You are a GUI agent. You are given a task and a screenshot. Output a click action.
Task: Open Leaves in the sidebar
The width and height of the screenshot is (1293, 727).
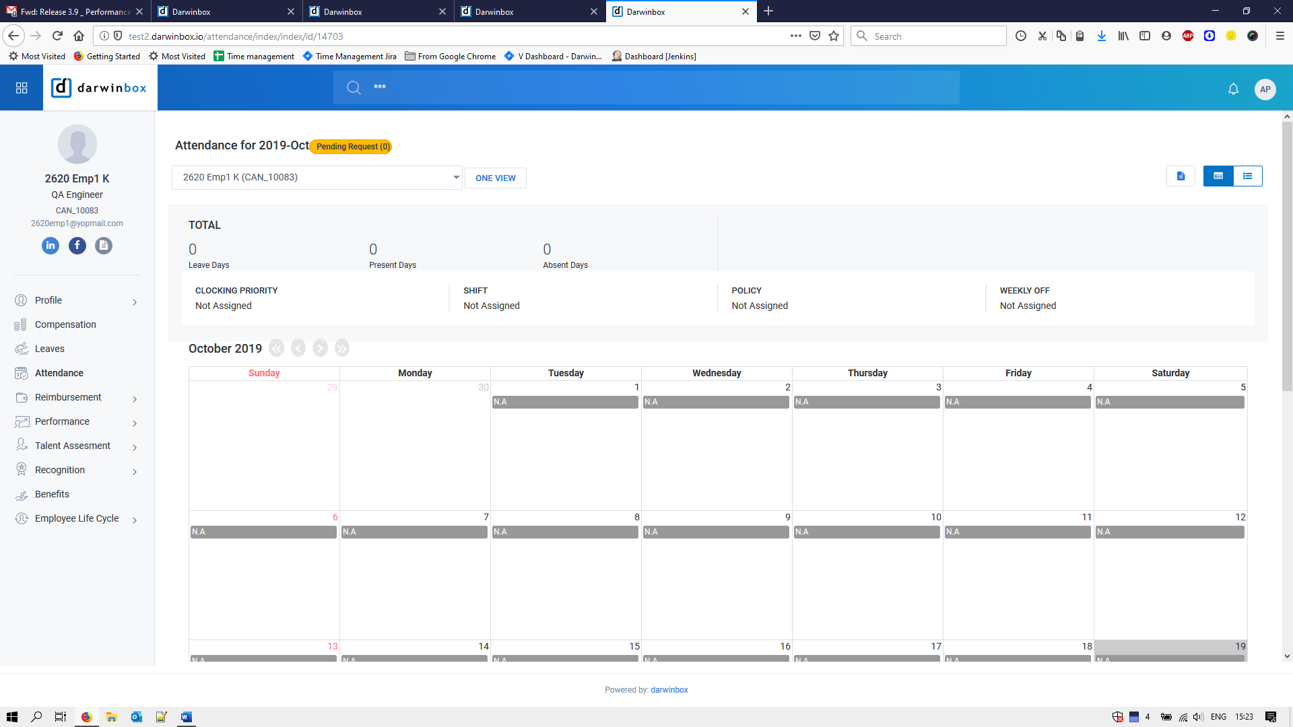50,349
